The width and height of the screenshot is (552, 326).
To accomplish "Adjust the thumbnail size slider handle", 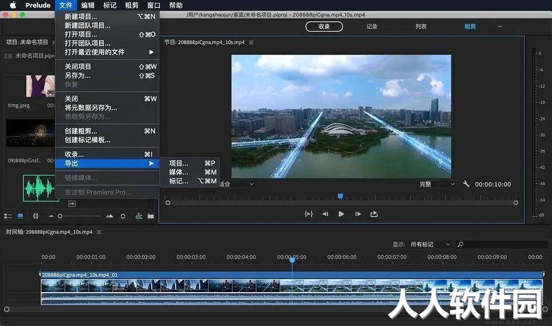I will 60,216.
